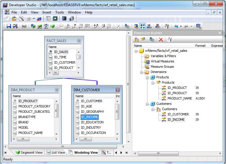Click the filter funnel icon
This screenshot has width=226, height=164.
[x=74, y=26]
